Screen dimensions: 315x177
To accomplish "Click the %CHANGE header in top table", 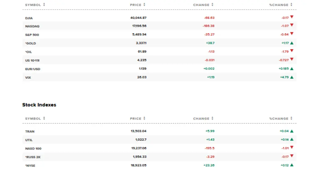I will pos(279,5).
